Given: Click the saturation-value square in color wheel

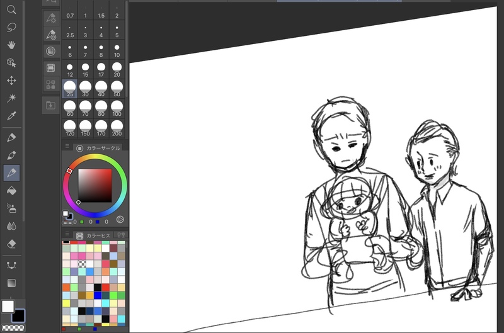Looking at the screenshot, I should tap(95, 186).
